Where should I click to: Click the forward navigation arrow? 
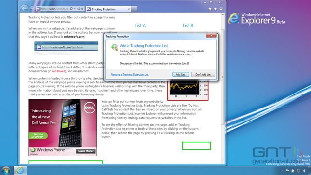[x=32, y=9]
